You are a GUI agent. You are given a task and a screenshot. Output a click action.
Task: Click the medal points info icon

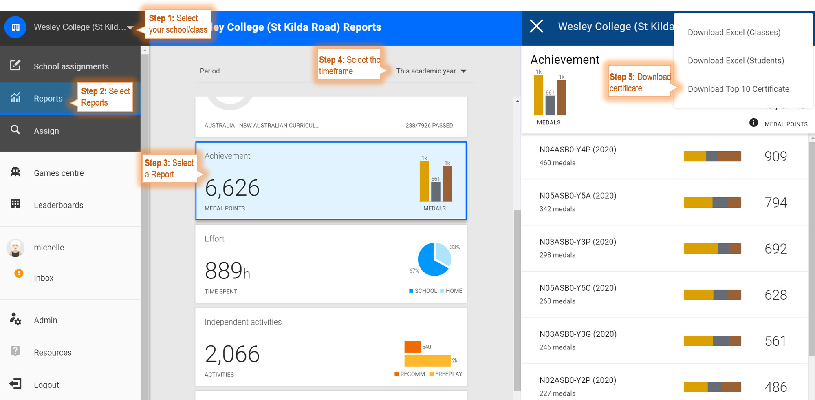click(x=753, y=123)
